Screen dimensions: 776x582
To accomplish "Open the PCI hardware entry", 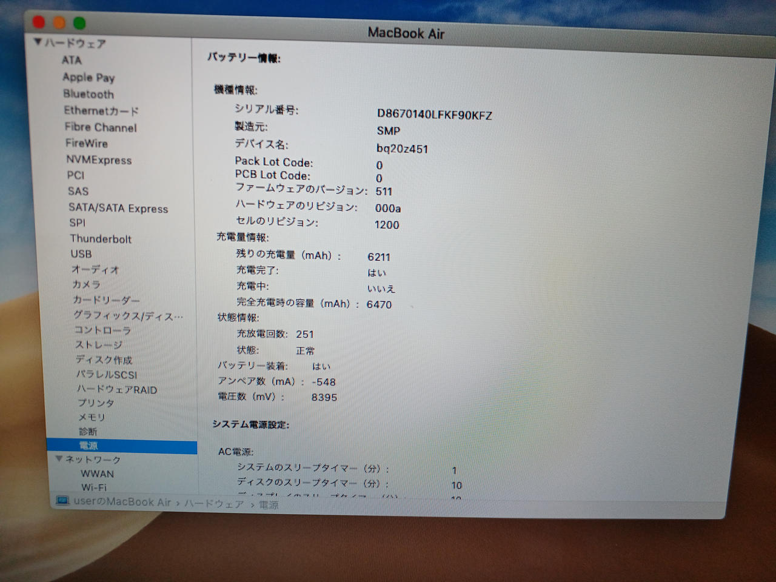I will click(x=76, y=175).
